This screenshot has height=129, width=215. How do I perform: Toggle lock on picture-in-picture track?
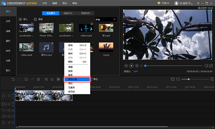tap(9, 104)
